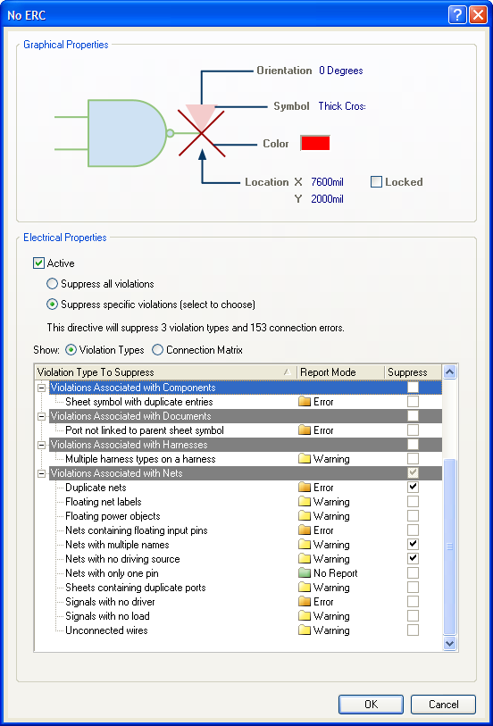Open the Orientation 0 Degrees dropdown value
The image size is (493, 726).
[x=340, y=71]
